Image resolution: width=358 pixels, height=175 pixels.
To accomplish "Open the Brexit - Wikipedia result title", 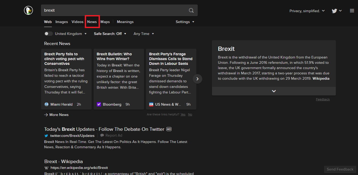I will coord(64,161).
